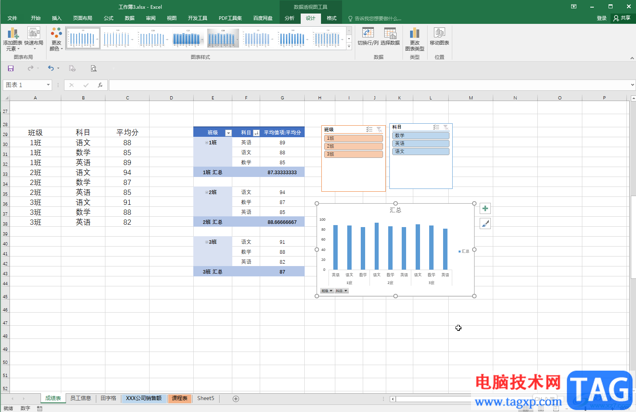The width and height of the screenshot is (636, 412).
Task: Open the 文件 menu
Action: 12,18
